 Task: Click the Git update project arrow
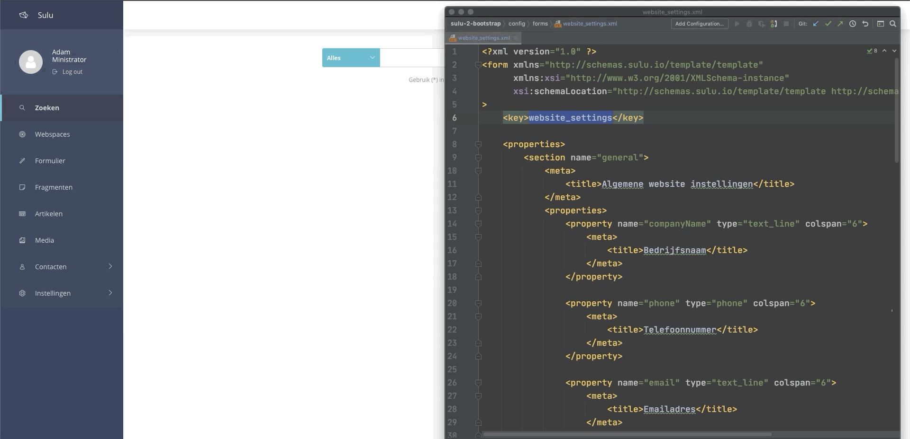816,24
